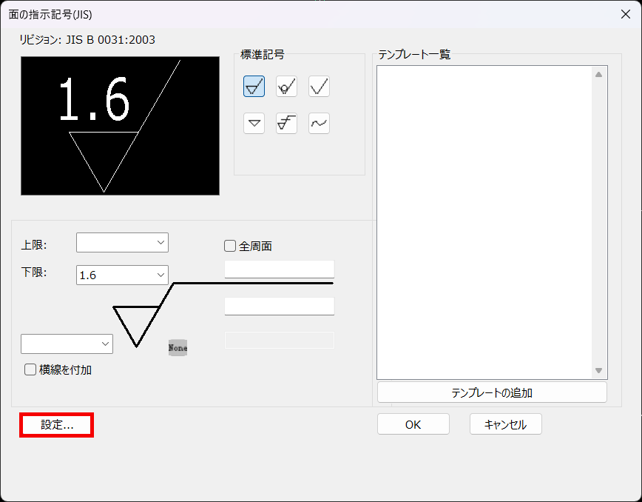Click the 1.6 symbol preview image
The width and height of the screenshot is (642, 502).
120,126
